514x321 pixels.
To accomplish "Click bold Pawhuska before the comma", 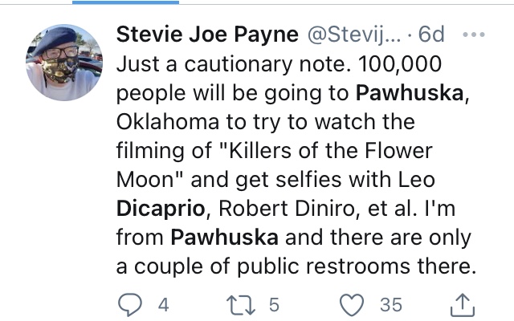I will 410,93.
